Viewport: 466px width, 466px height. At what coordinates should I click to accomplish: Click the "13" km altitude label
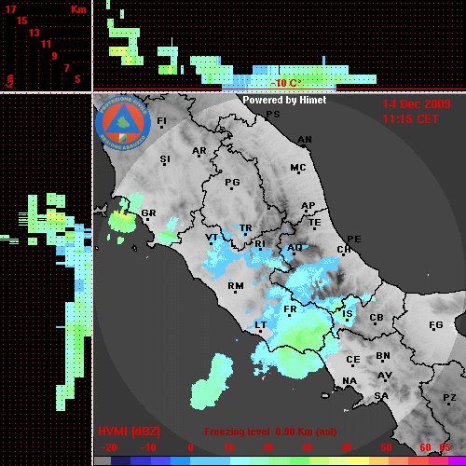(x=34, y=33)
